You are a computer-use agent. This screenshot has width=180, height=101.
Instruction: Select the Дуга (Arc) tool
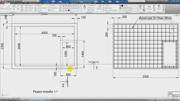pyautogui.click(x=18, y=7)
